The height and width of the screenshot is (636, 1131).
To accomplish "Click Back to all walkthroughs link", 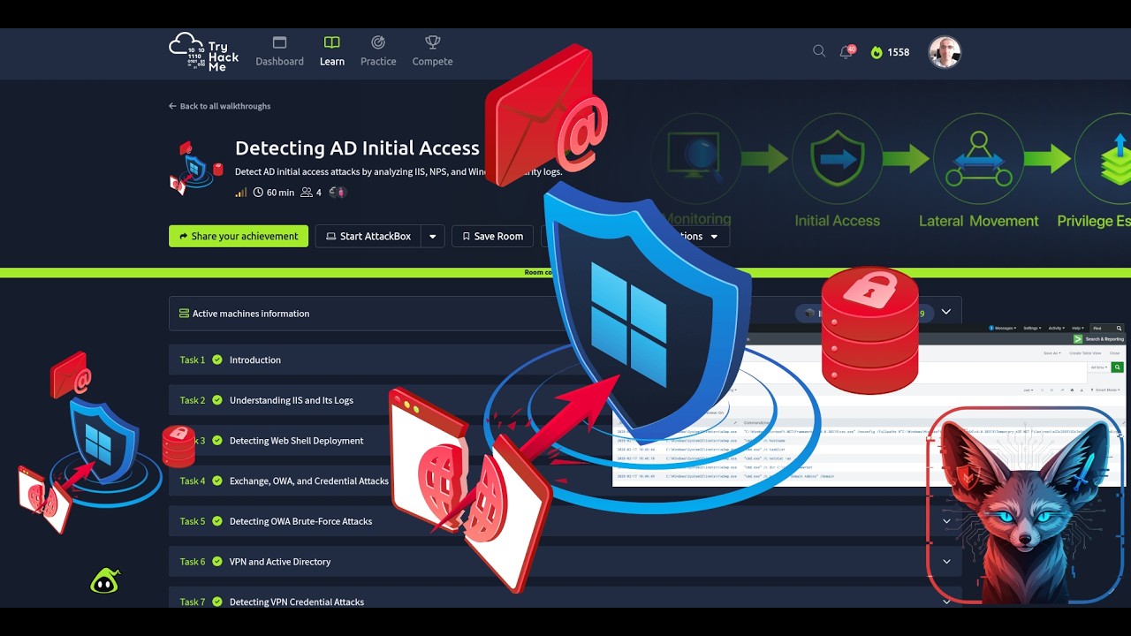I will point(220,106).
